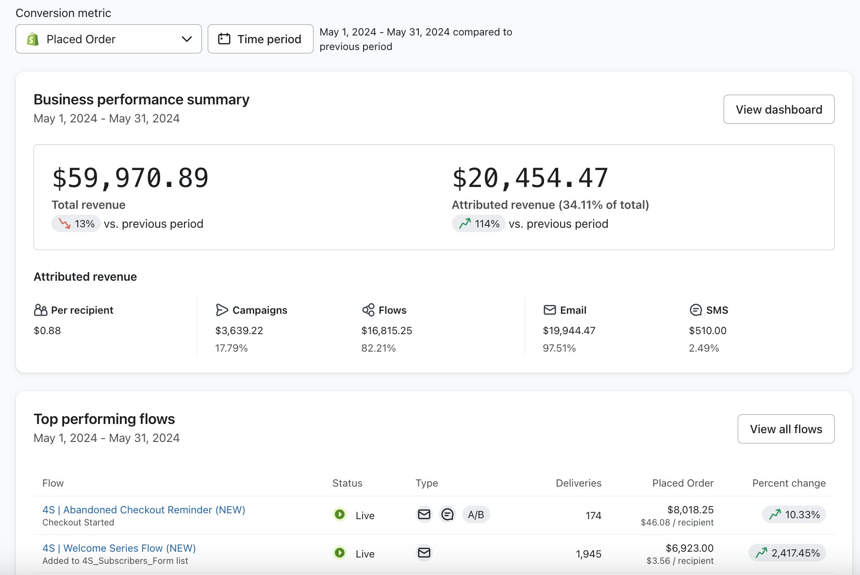
Task: Click the 1,945 deliveries value
Action: click(x=589, y=554)
